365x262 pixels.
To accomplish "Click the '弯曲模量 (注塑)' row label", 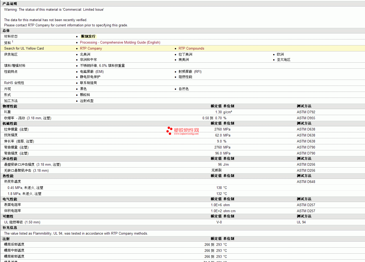I will click(16, 147).
